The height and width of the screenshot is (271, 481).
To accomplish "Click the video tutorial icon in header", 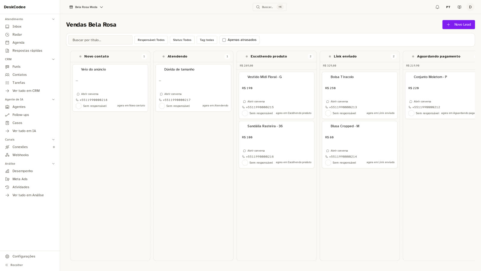I will (x=459, y=7).
